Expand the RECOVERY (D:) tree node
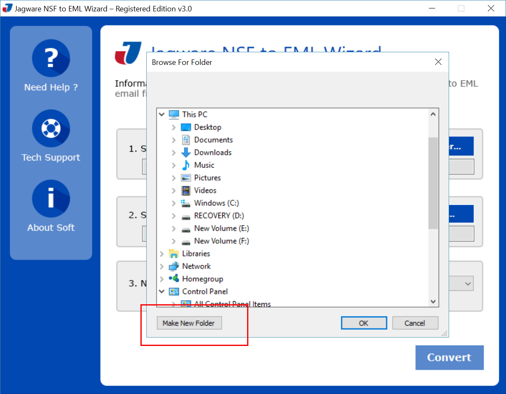 pos(174,216)
